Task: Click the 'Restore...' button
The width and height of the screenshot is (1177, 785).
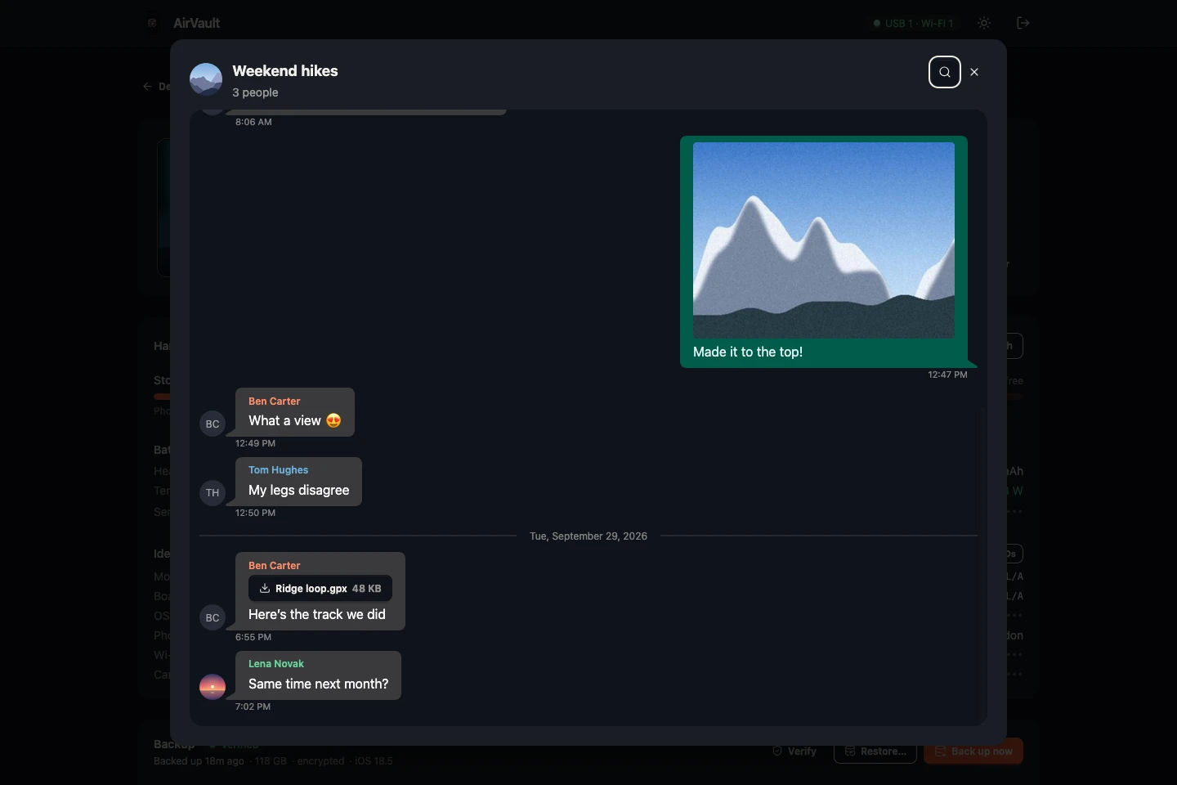Action: coord(875,751)
